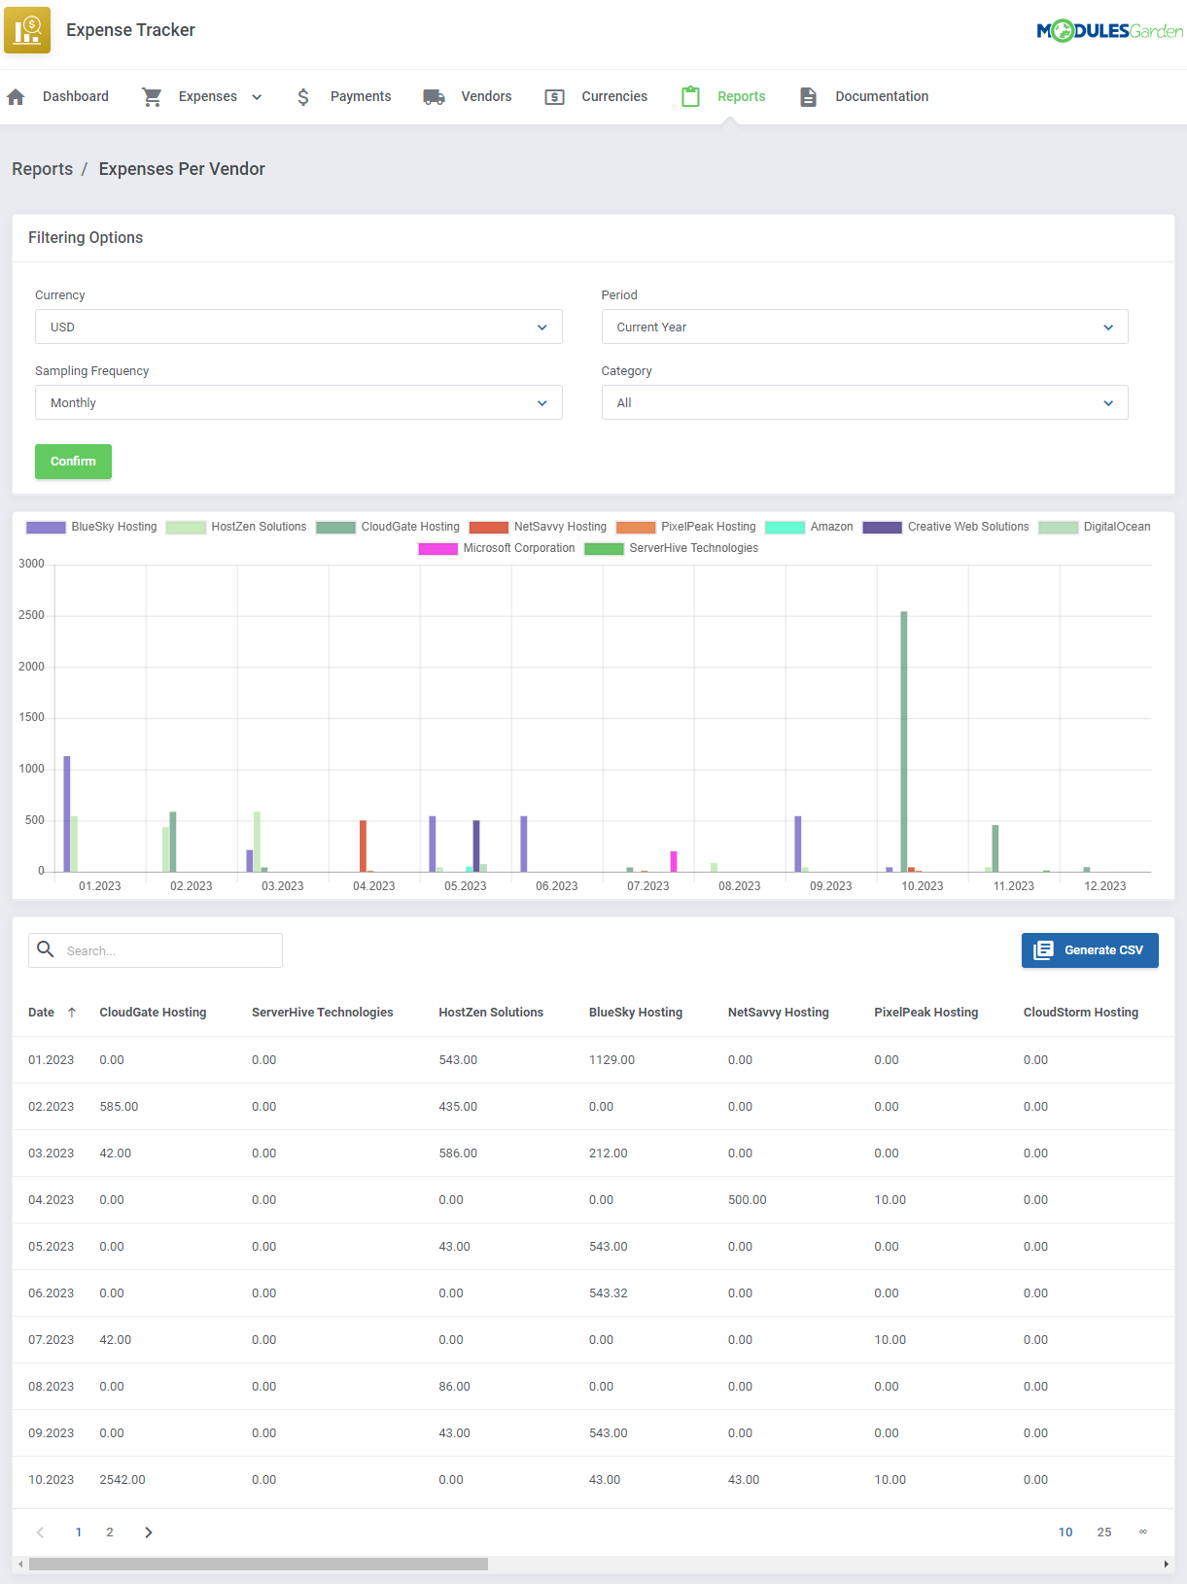1187x1584 pixels.
Task: Open the Category All dropdown
Action: (864, 402)
